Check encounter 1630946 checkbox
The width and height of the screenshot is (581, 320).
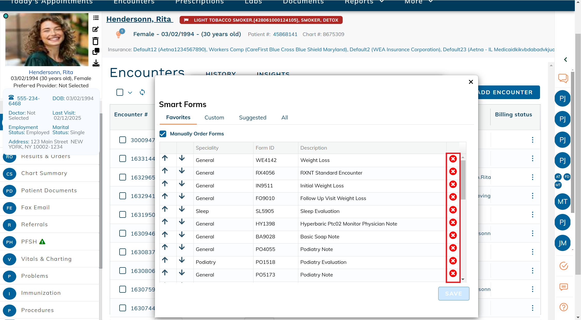click(x=123, y=233)
